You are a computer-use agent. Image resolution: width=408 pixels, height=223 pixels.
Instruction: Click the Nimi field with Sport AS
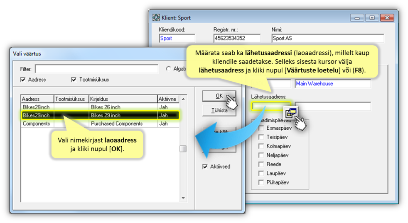click(x=327, y=38)
